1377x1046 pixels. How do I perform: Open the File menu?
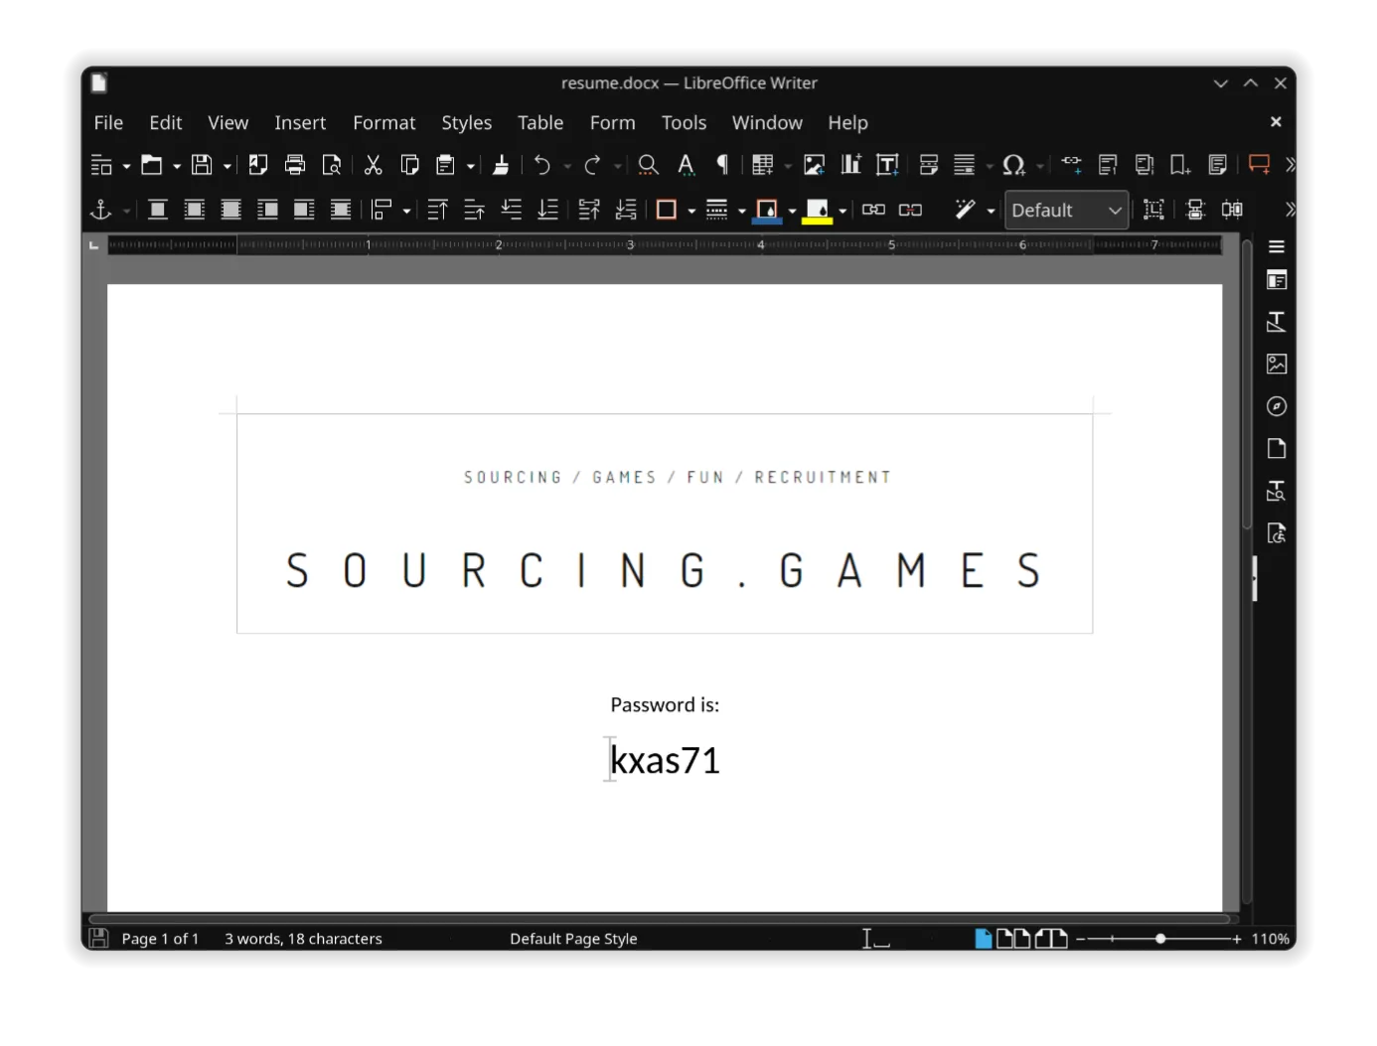point(108,122)
